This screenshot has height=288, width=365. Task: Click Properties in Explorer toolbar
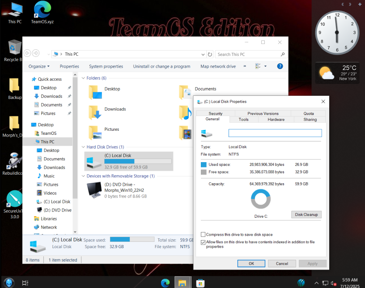[x=69, y=66]
